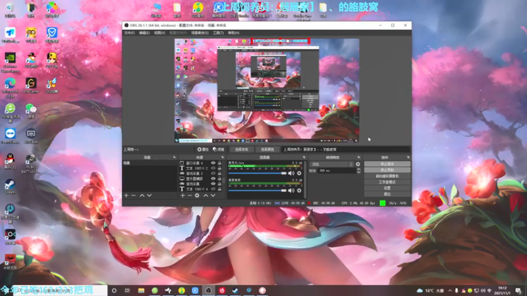This screenshot has width=527, height=296.
Task: Open the PUBG BATTLEGROUNDS desktop shortcut
Action: pos(30,164)
